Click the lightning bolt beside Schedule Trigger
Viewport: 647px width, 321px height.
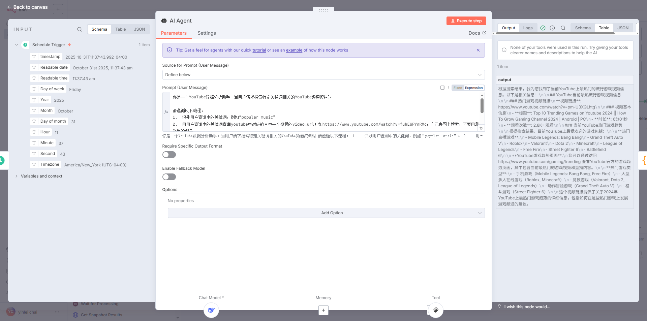click(x=69, y=45)
